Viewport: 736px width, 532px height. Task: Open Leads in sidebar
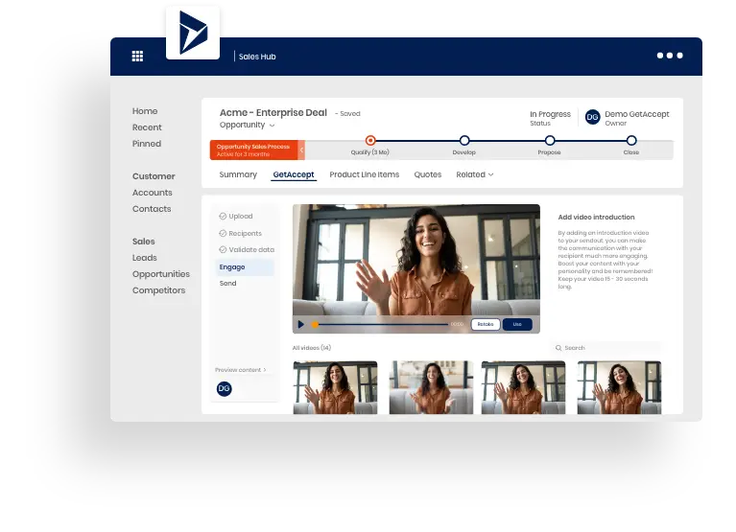[x=145, y=258]
